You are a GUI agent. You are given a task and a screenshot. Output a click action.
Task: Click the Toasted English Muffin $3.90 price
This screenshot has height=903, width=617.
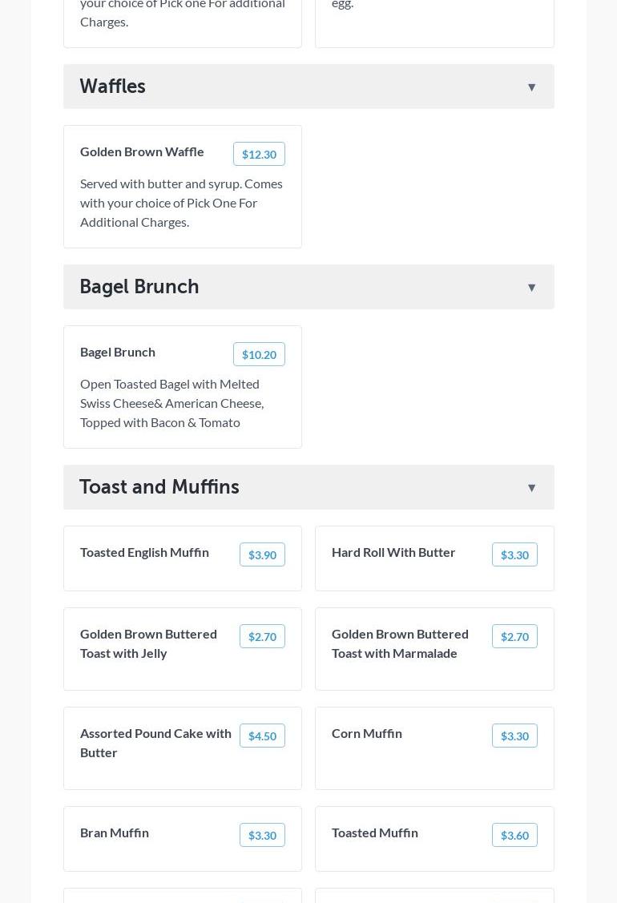[x=262, y=554]
